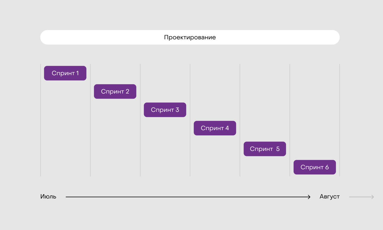This screenshot has height=230, width=383.
Task: Click the black timeline line after Июль
Action: pyautogui.click(x=186, y=197)
